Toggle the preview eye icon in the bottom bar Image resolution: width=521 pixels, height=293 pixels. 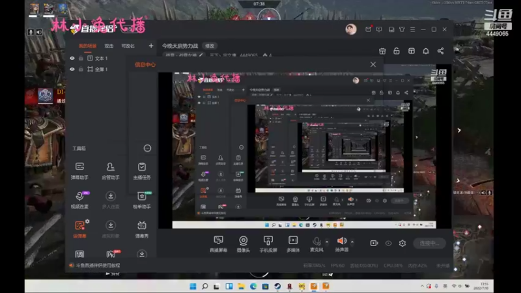[x=388, y=243]
